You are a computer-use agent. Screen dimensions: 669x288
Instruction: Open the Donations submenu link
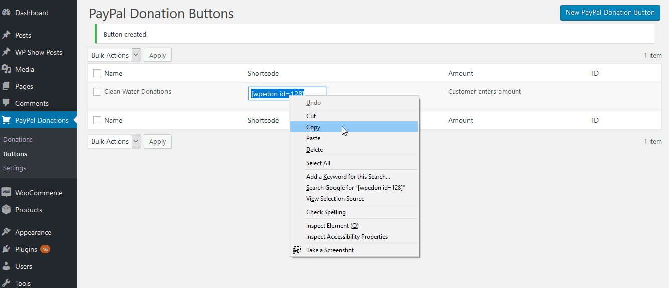(x=18, y=140)
